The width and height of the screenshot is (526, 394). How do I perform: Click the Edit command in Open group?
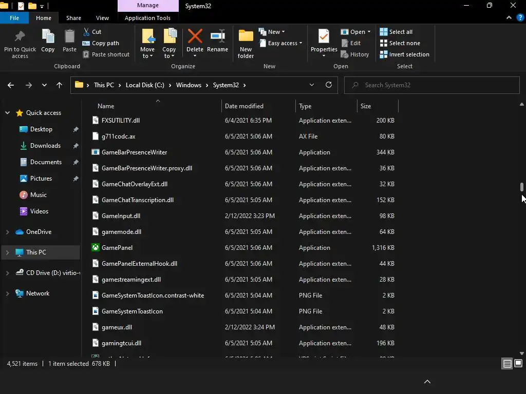coord(351,43)
